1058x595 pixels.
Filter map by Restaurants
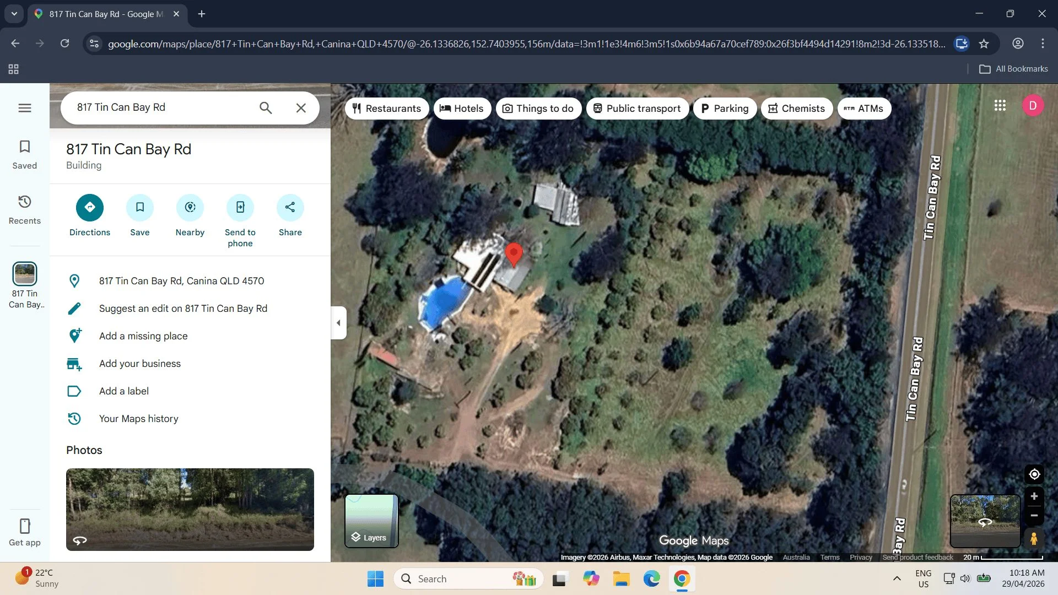[387, 109]
